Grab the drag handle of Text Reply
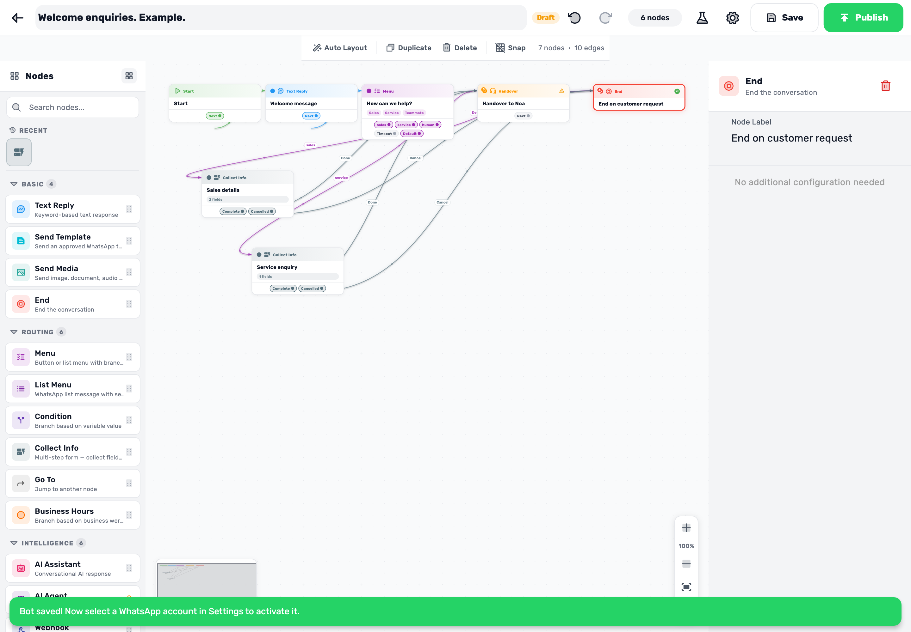This screenshot has width=911, height=632. point(129,209)
